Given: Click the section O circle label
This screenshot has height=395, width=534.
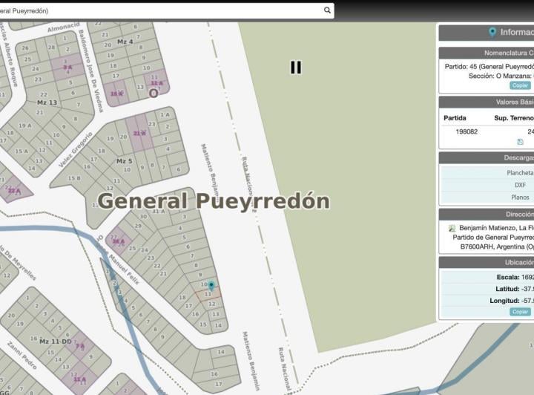Looking at the screenshot, I should (x=154, y=93).
